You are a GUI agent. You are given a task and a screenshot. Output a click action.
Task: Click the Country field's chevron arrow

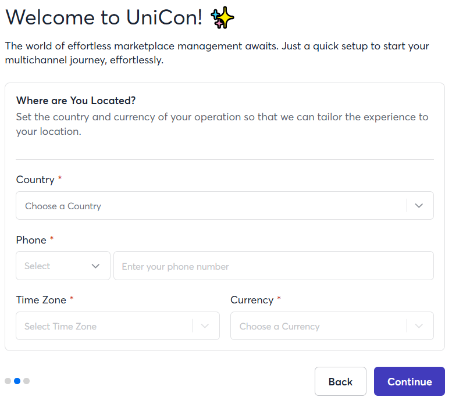[x=419, y=206]
